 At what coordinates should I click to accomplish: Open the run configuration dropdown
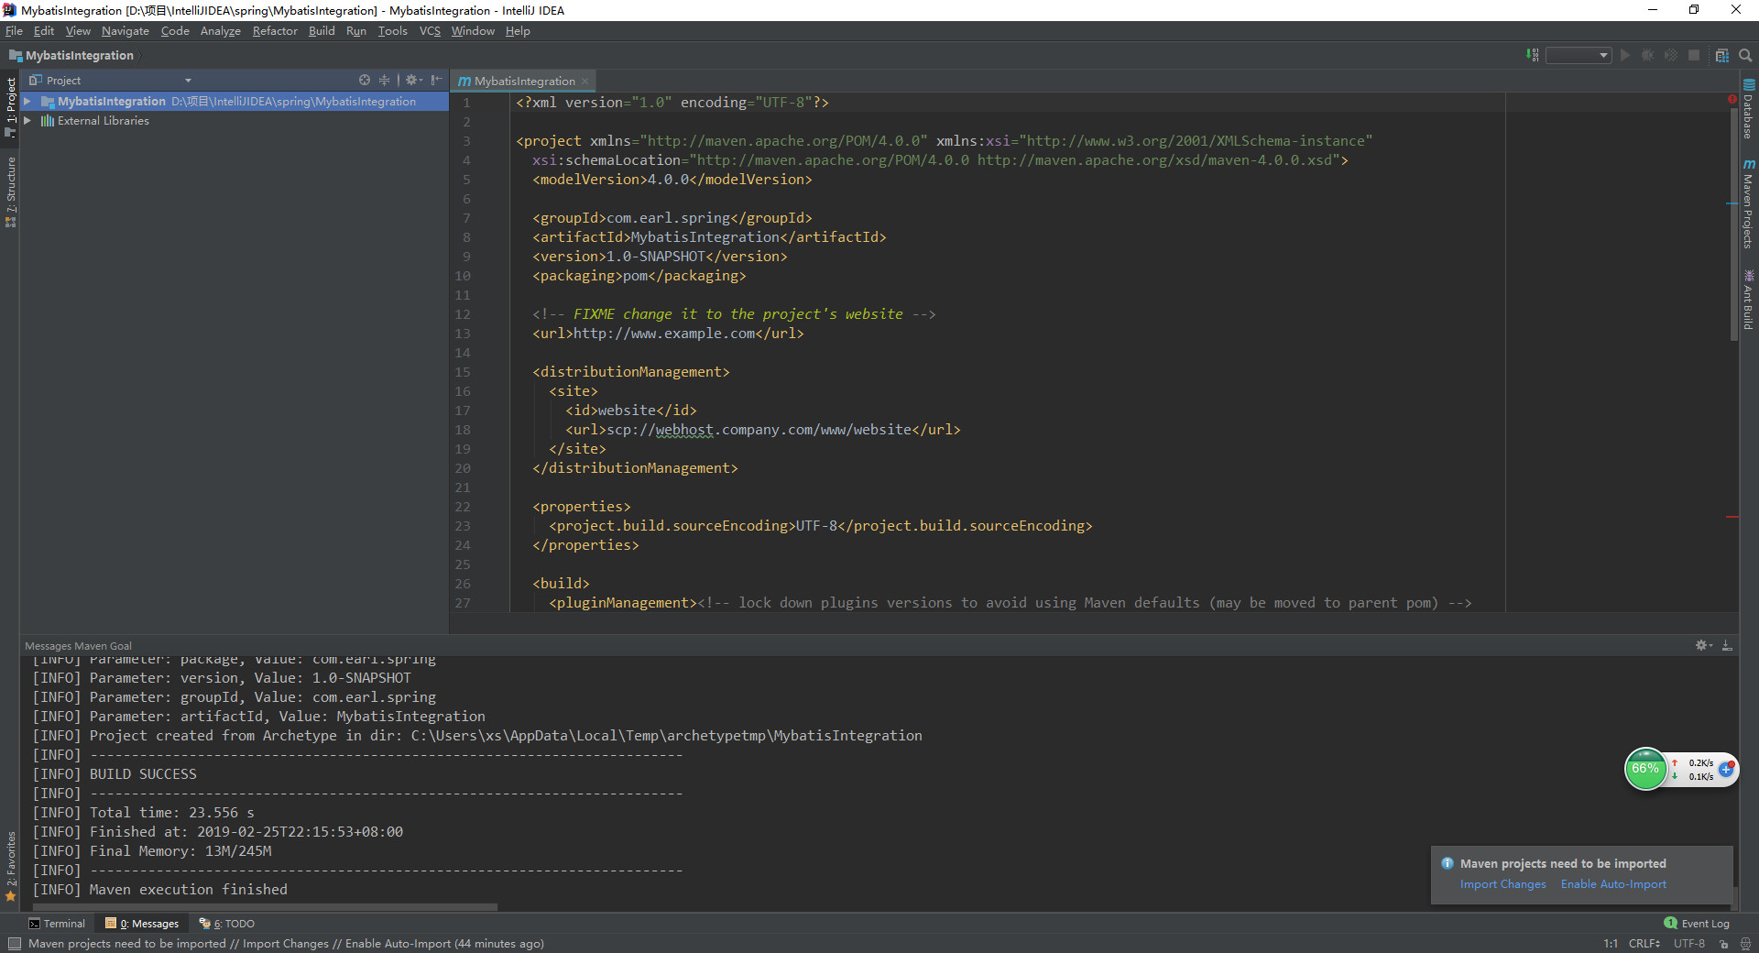coord(1578,55)
